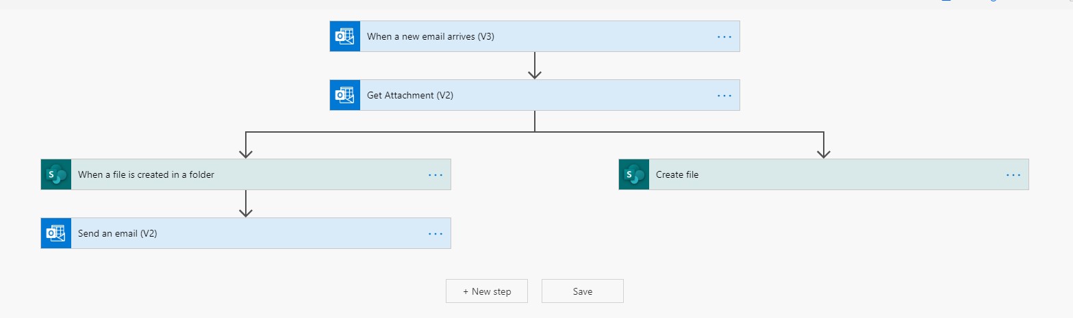Open the ellipsis menu on 'Send an email (V2)'

tap(435, 233)
